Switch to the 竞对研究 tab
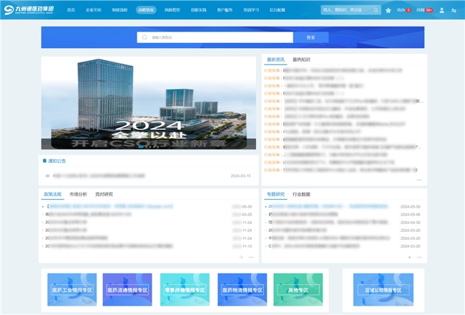The image size is (465, 315). (104, 194)
